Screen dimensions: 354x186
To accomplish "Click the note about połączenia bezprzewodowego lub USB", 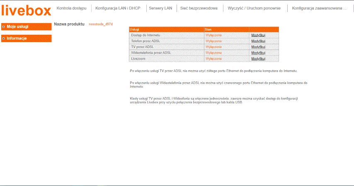I will [x=214, y=100].
